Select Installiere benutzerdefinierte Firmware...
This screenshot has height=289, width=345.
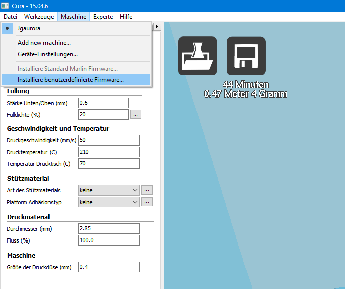(76, 80)
